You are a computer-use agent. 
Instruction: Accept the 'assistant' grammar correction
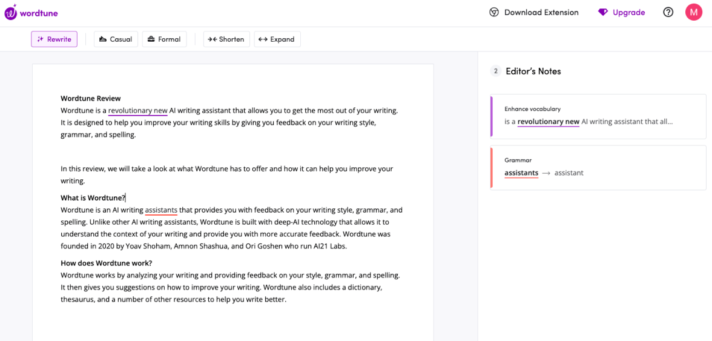[569, 173]
